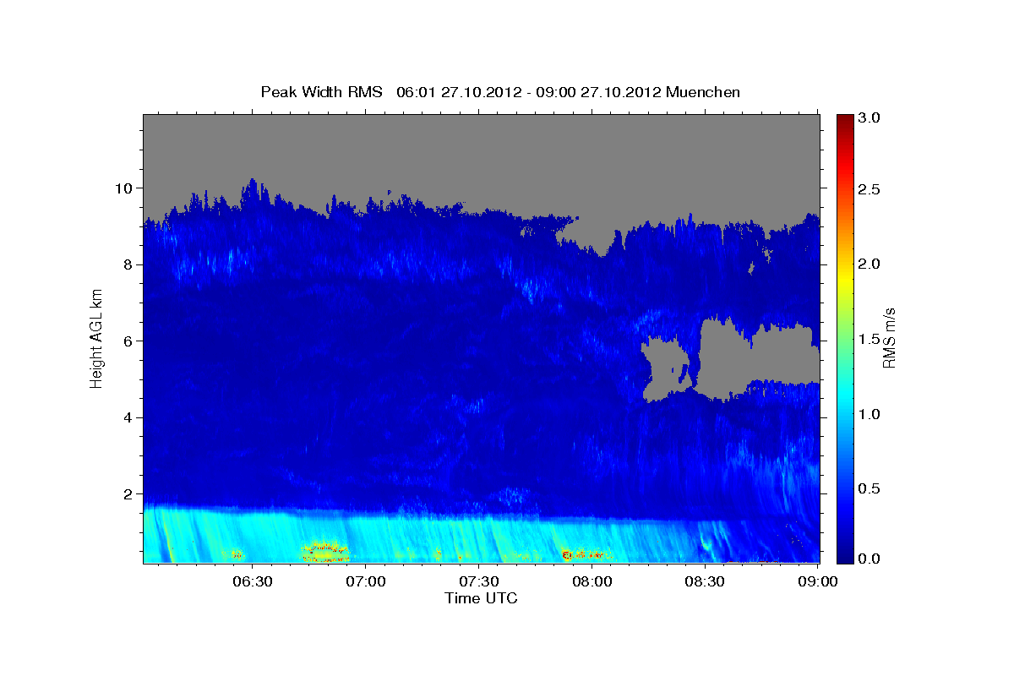Click the '08:30' time axis label
The image size is (1014, 676).
point(705,581)
